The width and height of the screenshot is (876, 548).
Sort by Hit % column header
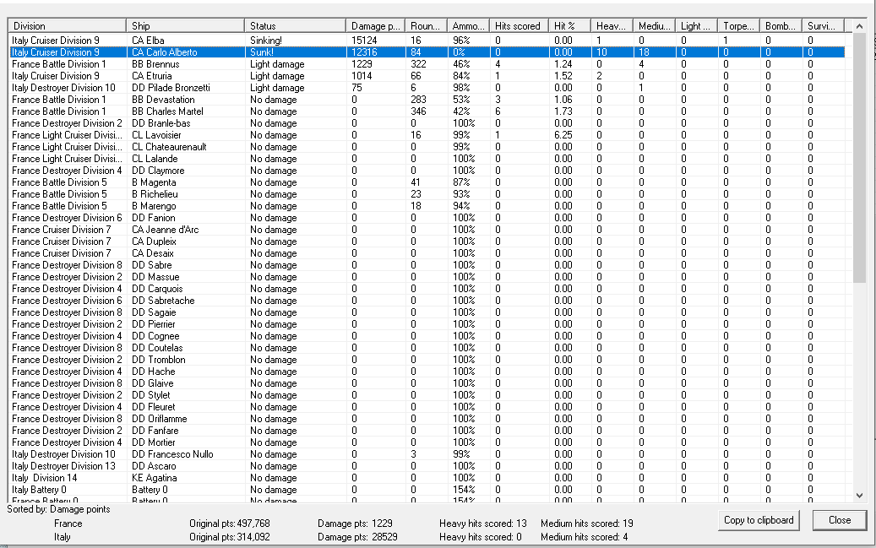pyautogui.click(x=569, y=26)
